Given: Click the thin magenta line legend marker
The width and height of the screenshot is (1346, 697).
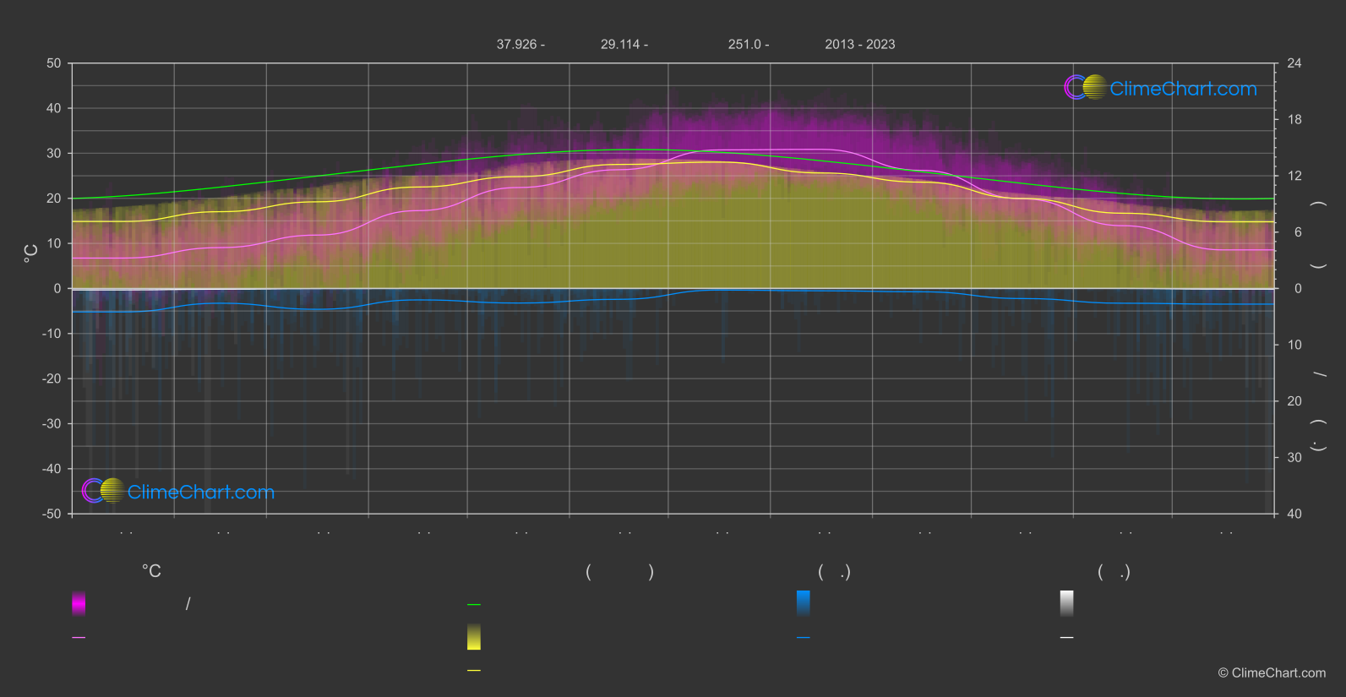Looking at the screenshot, I should (x=79, y=638).
